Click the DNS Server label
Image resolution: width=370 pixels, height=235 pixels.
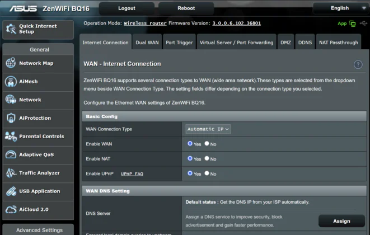98,213
